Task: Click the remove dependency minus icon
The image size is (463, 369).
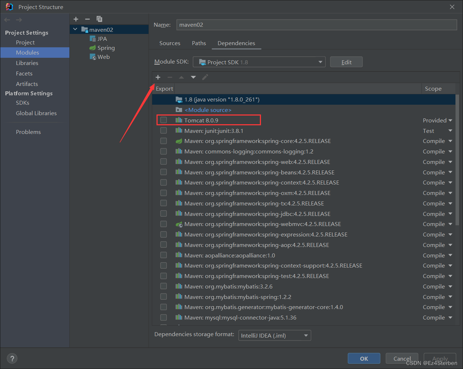Action: pos(170,77)
